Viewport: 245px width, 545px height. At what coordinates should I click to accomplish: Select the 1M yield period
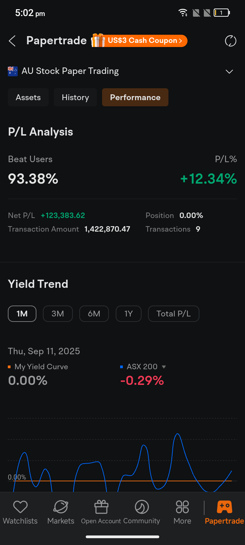[22, 314]
